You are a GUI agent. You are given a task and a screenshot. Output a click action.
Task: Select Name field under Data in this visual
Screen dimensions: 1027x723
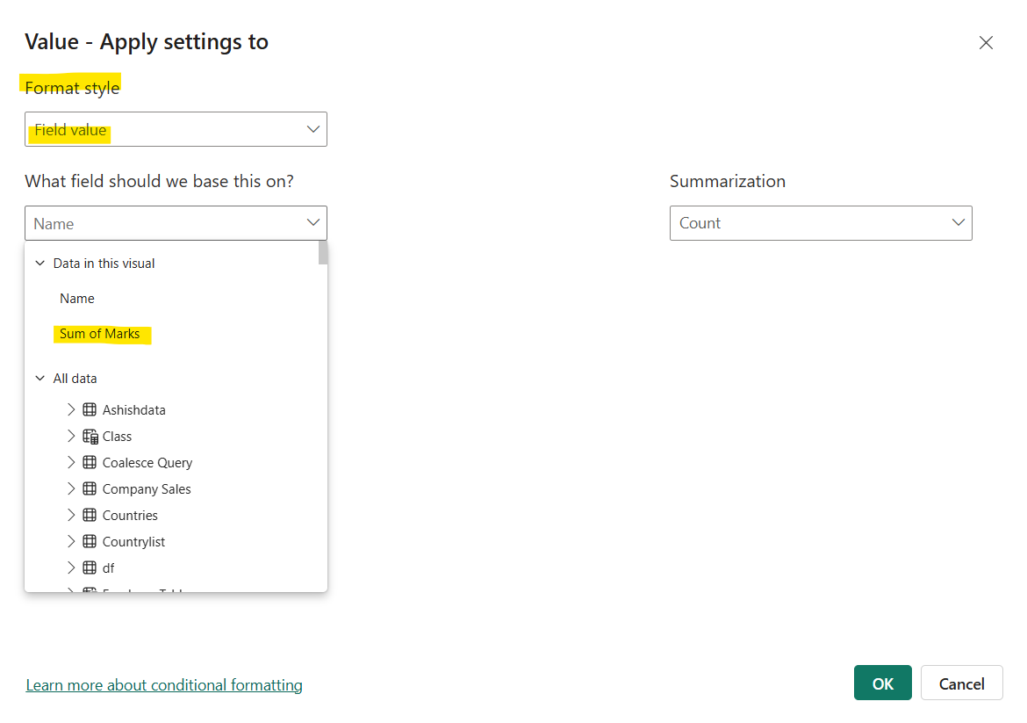coord(77,299)
